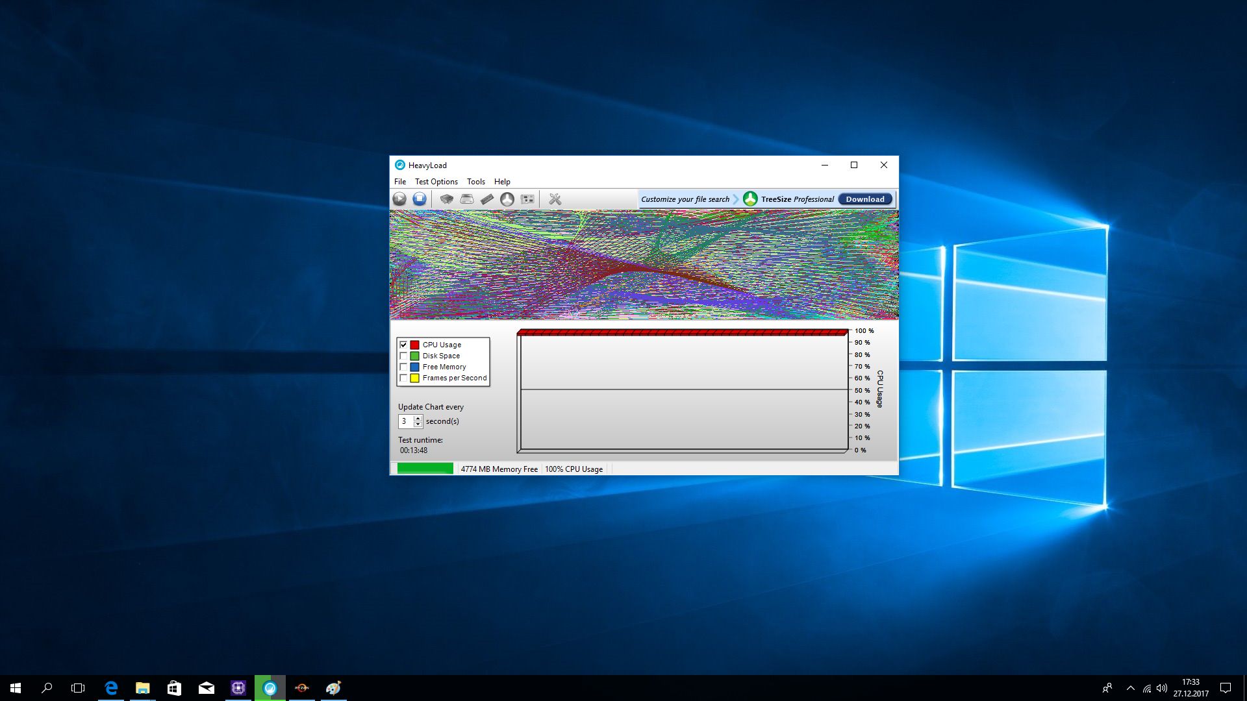Click the TreeSize Download button
The height and width of the screenshot is (701, 1247).
(x=864, y=199)
